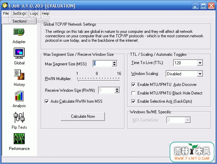This screenshot has width=217, height=164.
Task: Expand the Time To Live dropdown
Action: [x=200, y=63]
